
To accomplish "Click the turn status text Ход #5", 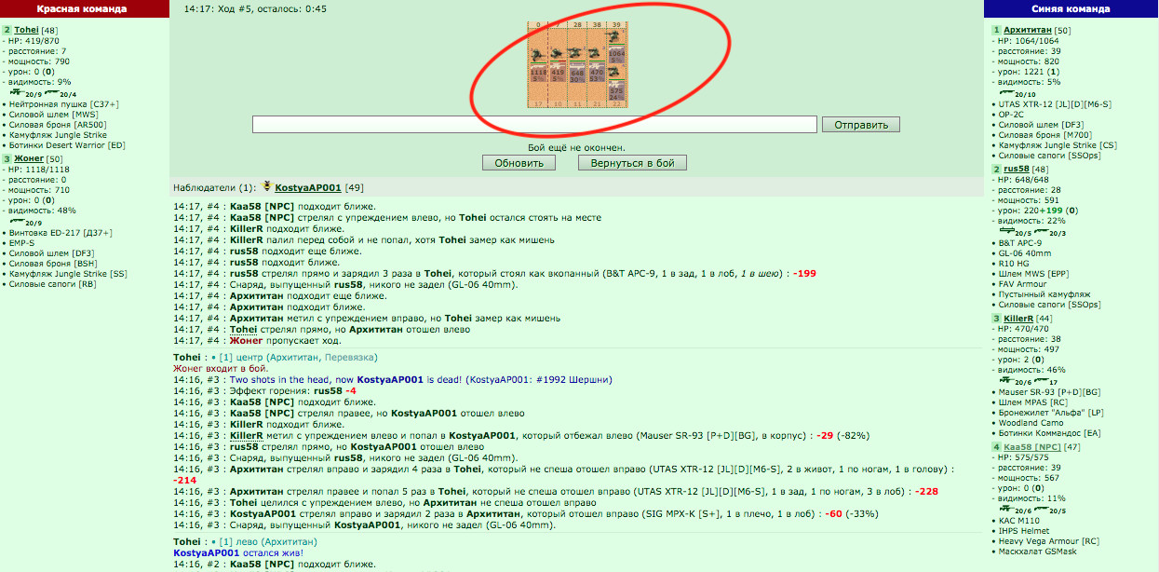I will coord(234,8).
